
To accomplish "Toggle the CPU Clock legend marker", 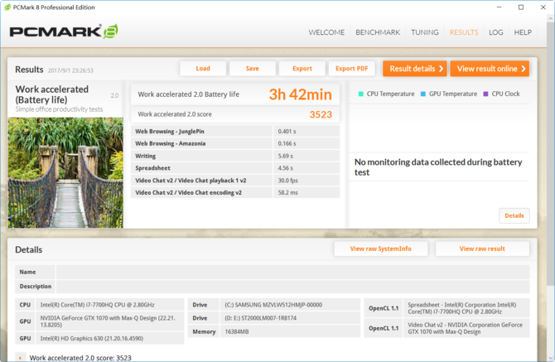I will pyautogui.click(x=486, y=94).
